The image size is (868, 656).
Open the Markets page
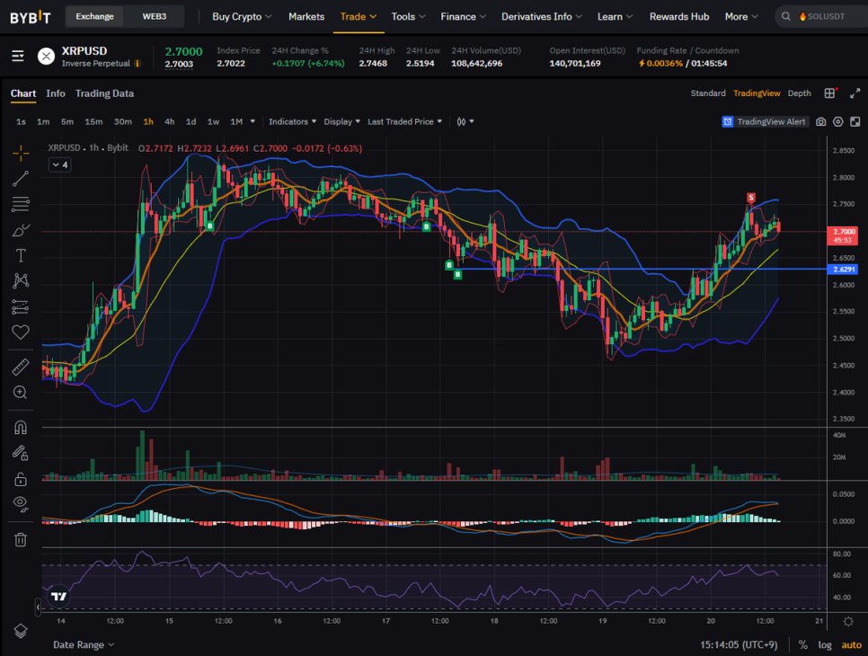(306, 16)
